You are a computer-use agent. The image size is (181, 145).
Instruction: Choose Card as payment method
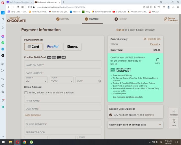coord(33,47)
